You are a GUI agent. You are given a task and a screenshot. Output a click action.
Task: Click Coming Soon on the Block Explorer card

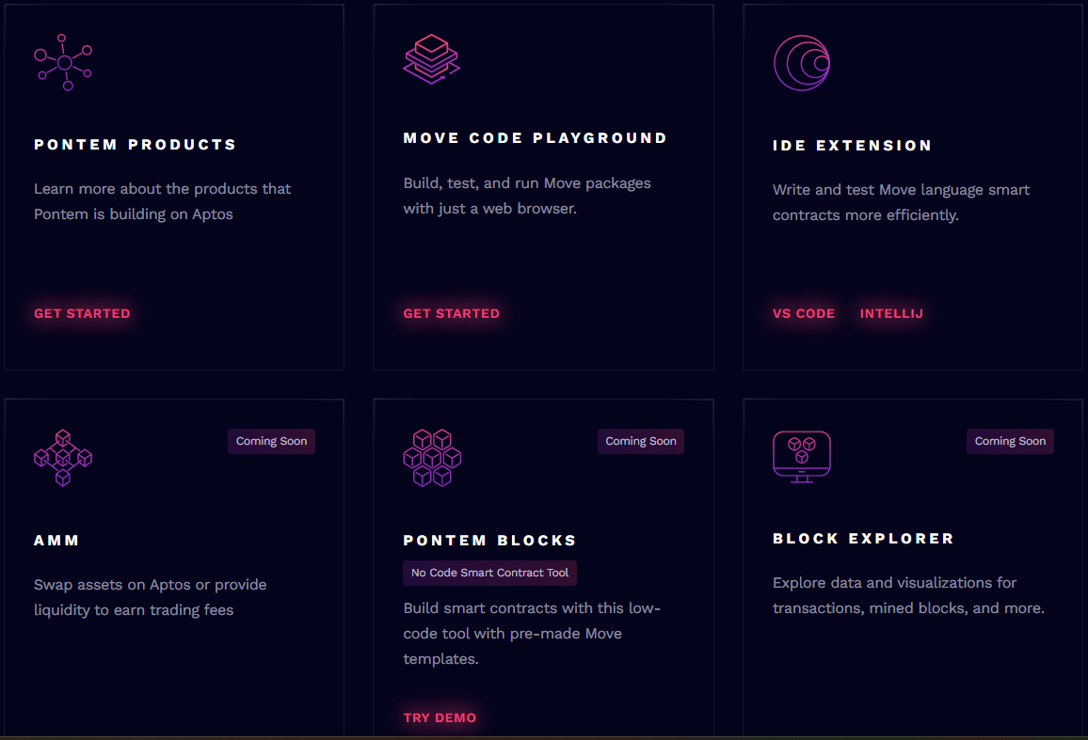tap(1010, 441)
